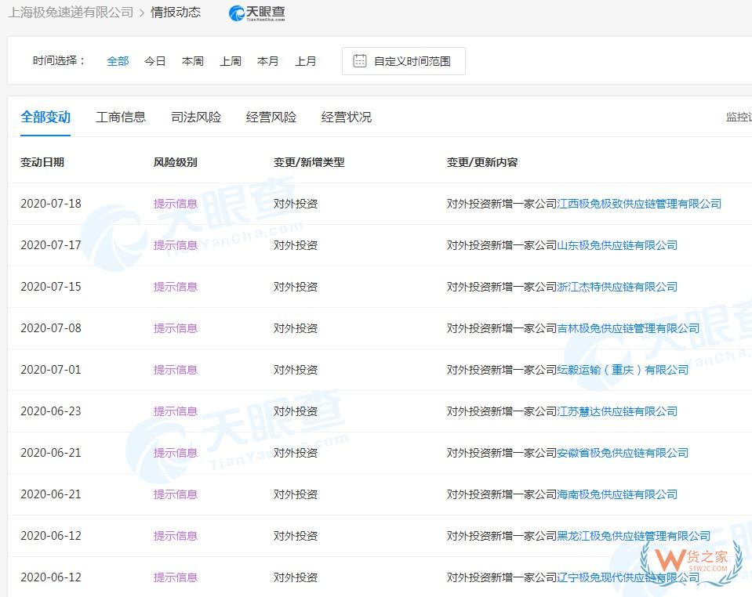Open 江苏慧达供应链有限公司 link
This screenshot has height=597, width=752.
[x=617, y=411]
